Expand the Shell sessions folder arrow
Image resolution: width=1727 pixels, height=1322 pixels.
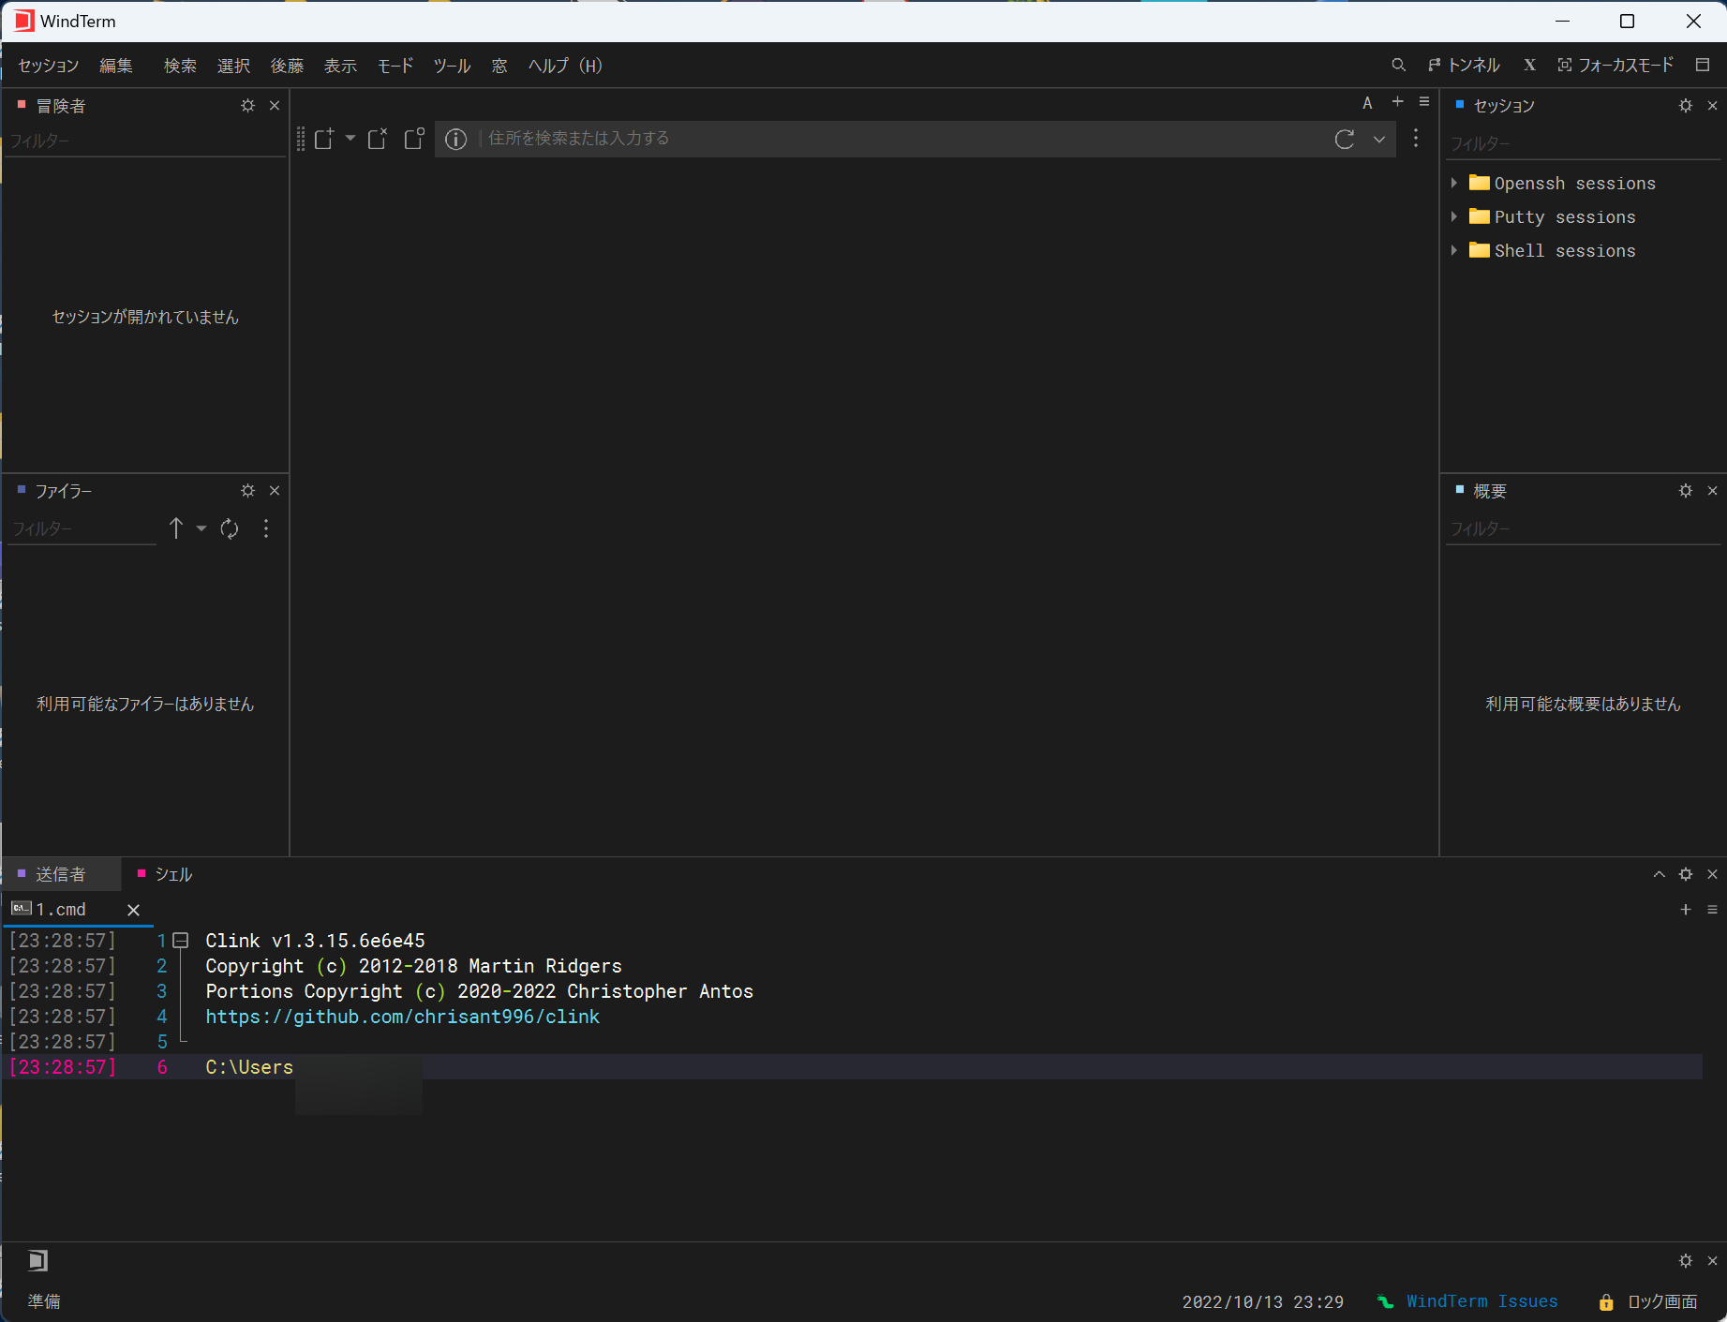1454,250
